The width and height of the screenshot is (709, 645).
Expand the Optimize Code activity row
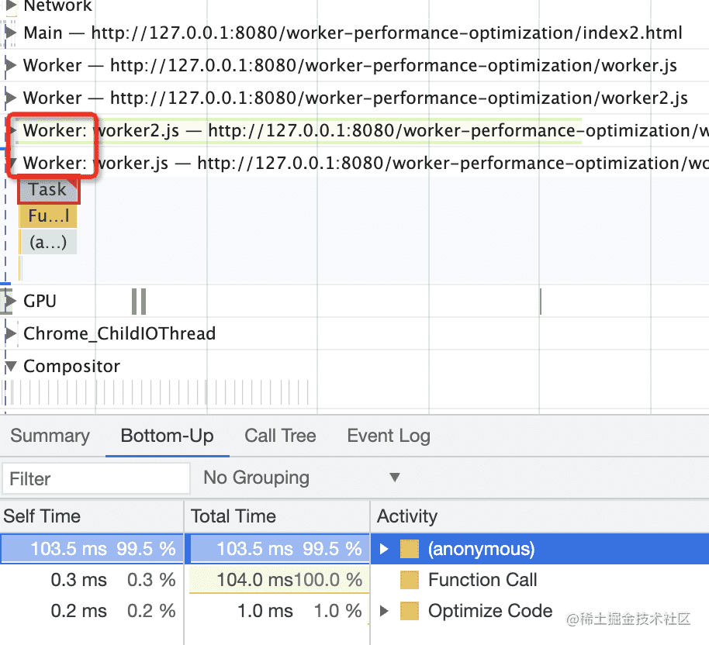384,611
